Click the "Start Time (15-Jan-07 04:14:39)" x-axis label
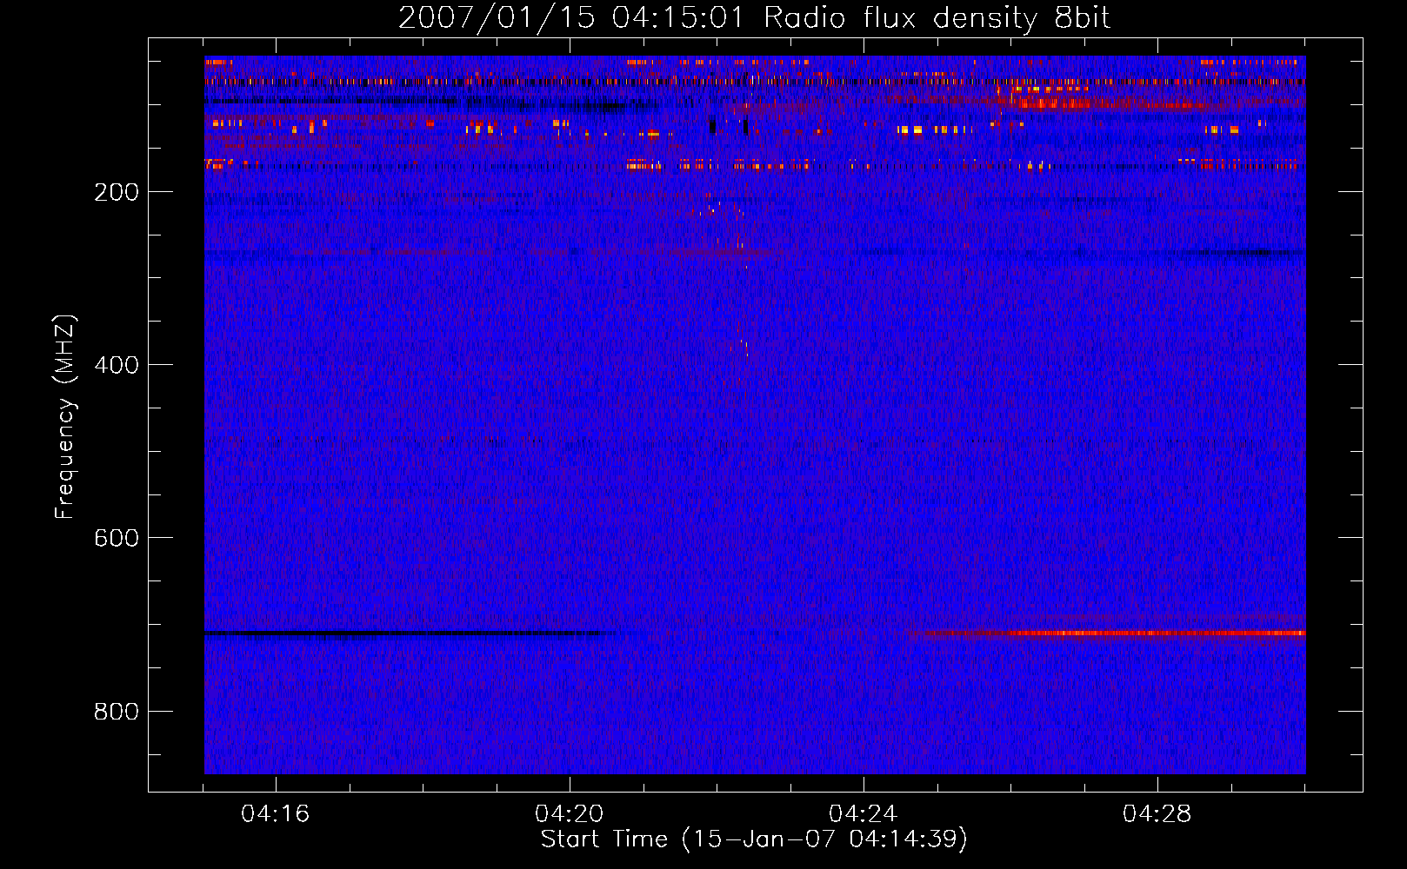1407x869 pixels. [x=754, y=839]
